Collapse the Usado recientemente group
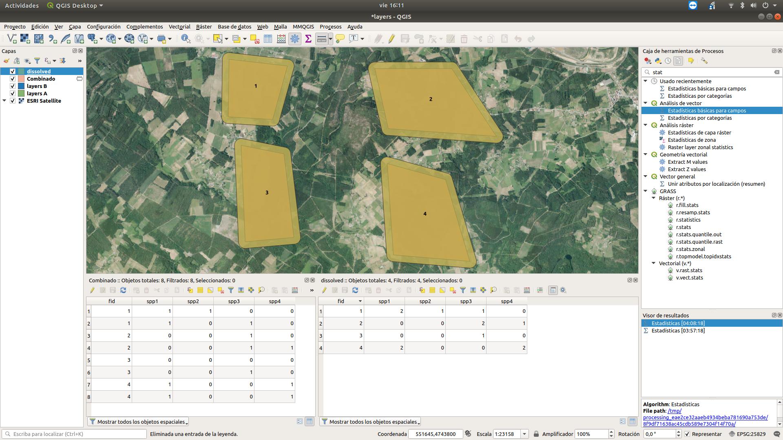This screenshot has width=783, height=440. [x=646, y=81]
